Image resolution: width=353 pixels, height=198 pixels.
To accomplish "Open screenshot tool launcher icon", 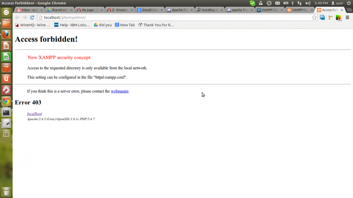I will tap(6, 134).
